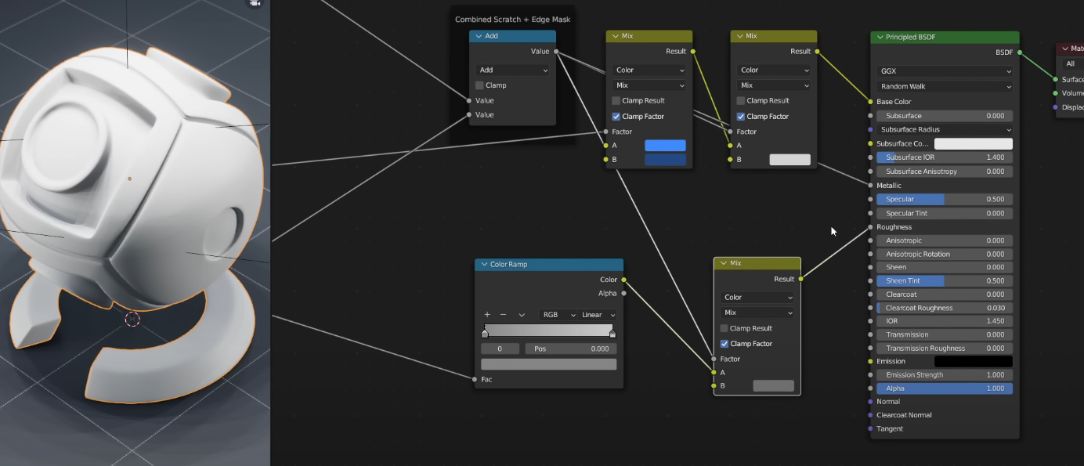Open the Color data type dropdown in selected Mix node
This screenshot has height=466, width=1084.
[757, 297]
